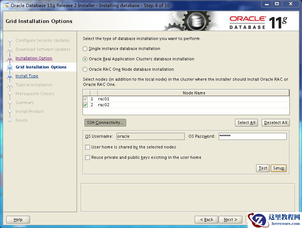302x228 pixels.
Task: Click the Typical Installation step text
Action: click(34, 85)
